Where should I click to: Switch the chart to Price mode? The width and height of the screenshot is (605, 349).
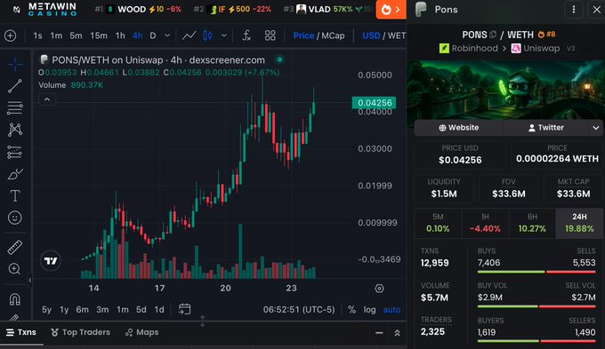tap(303, 36)
